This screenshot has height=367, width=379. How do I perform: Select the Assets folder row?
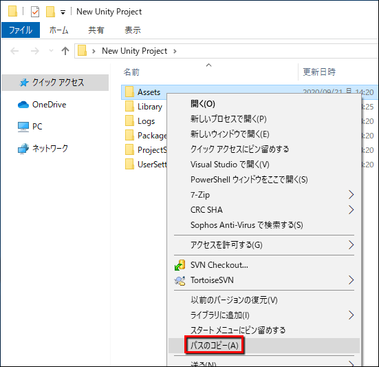coord(249,92)
